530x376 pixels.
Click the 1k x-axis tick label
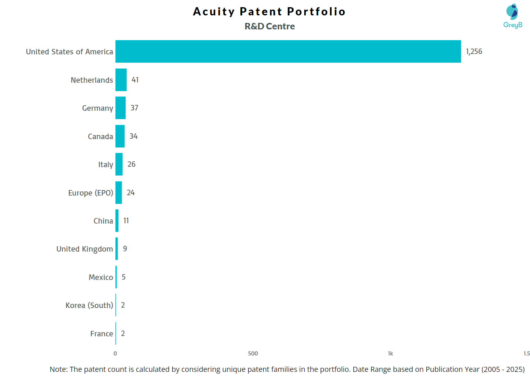[390, 353]
